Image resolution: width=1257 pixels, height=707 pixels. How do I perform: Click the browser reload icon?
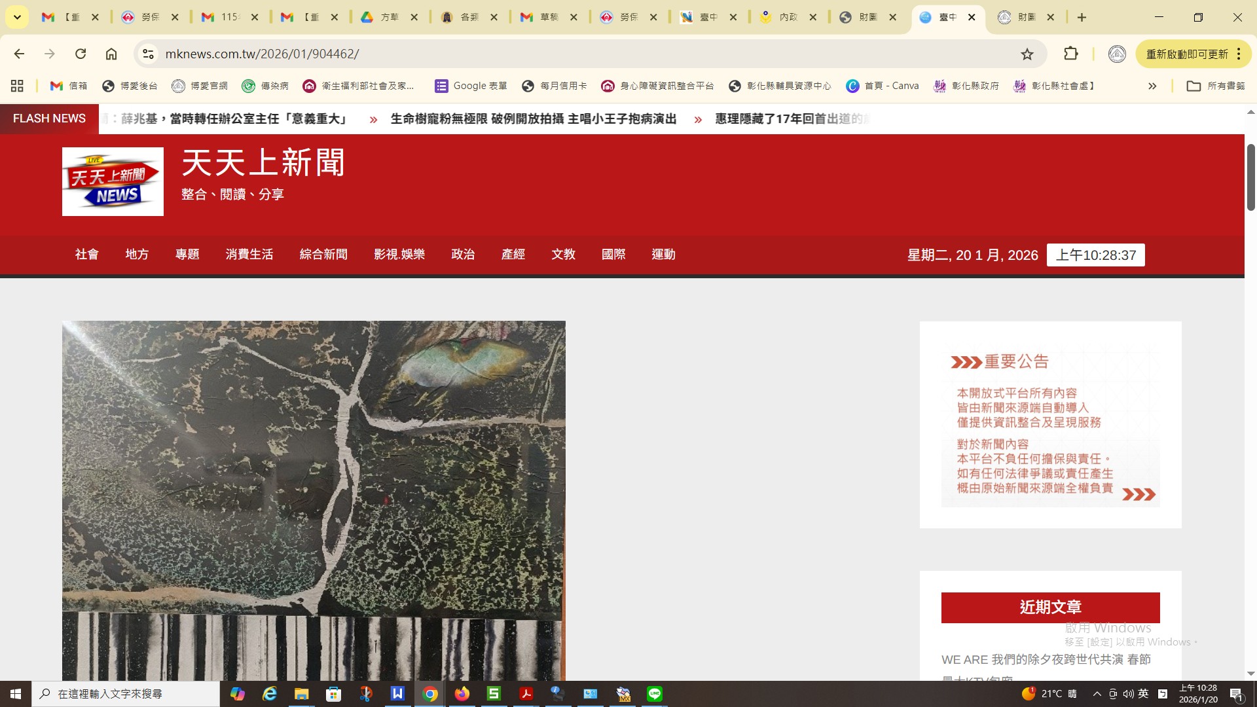pyautogui.click(x=81, y=54)
